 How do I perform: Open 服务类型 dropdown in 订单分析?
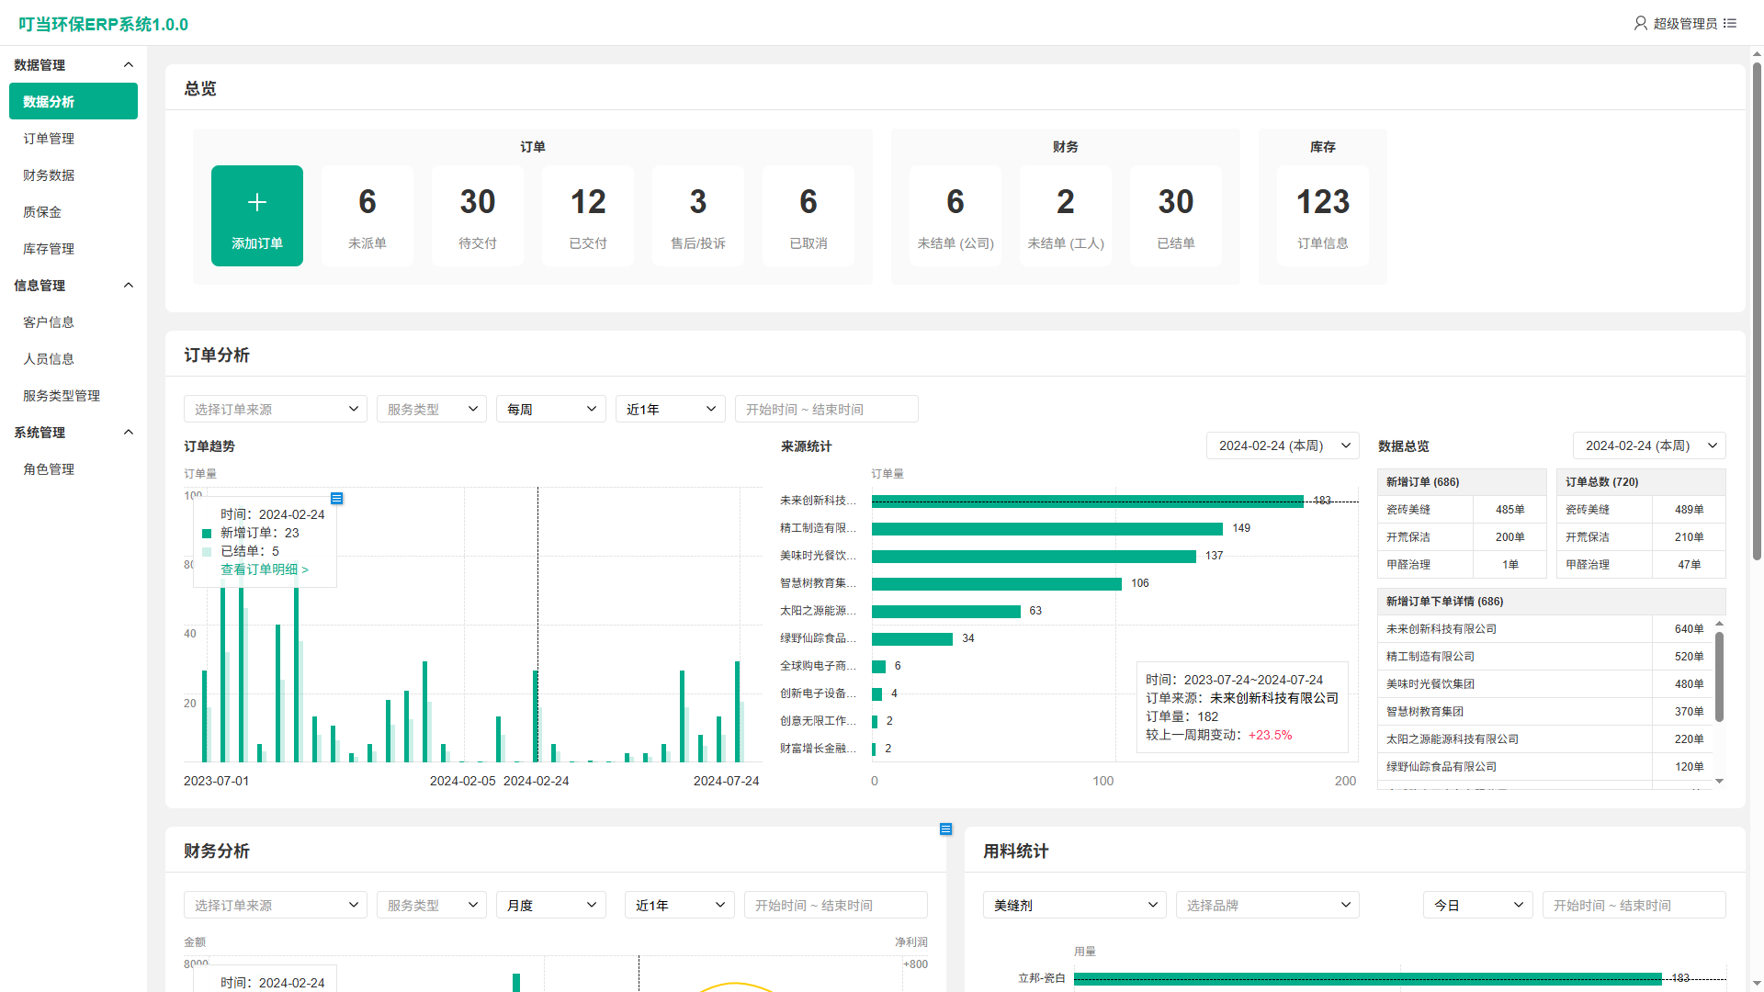click(432, 409)
